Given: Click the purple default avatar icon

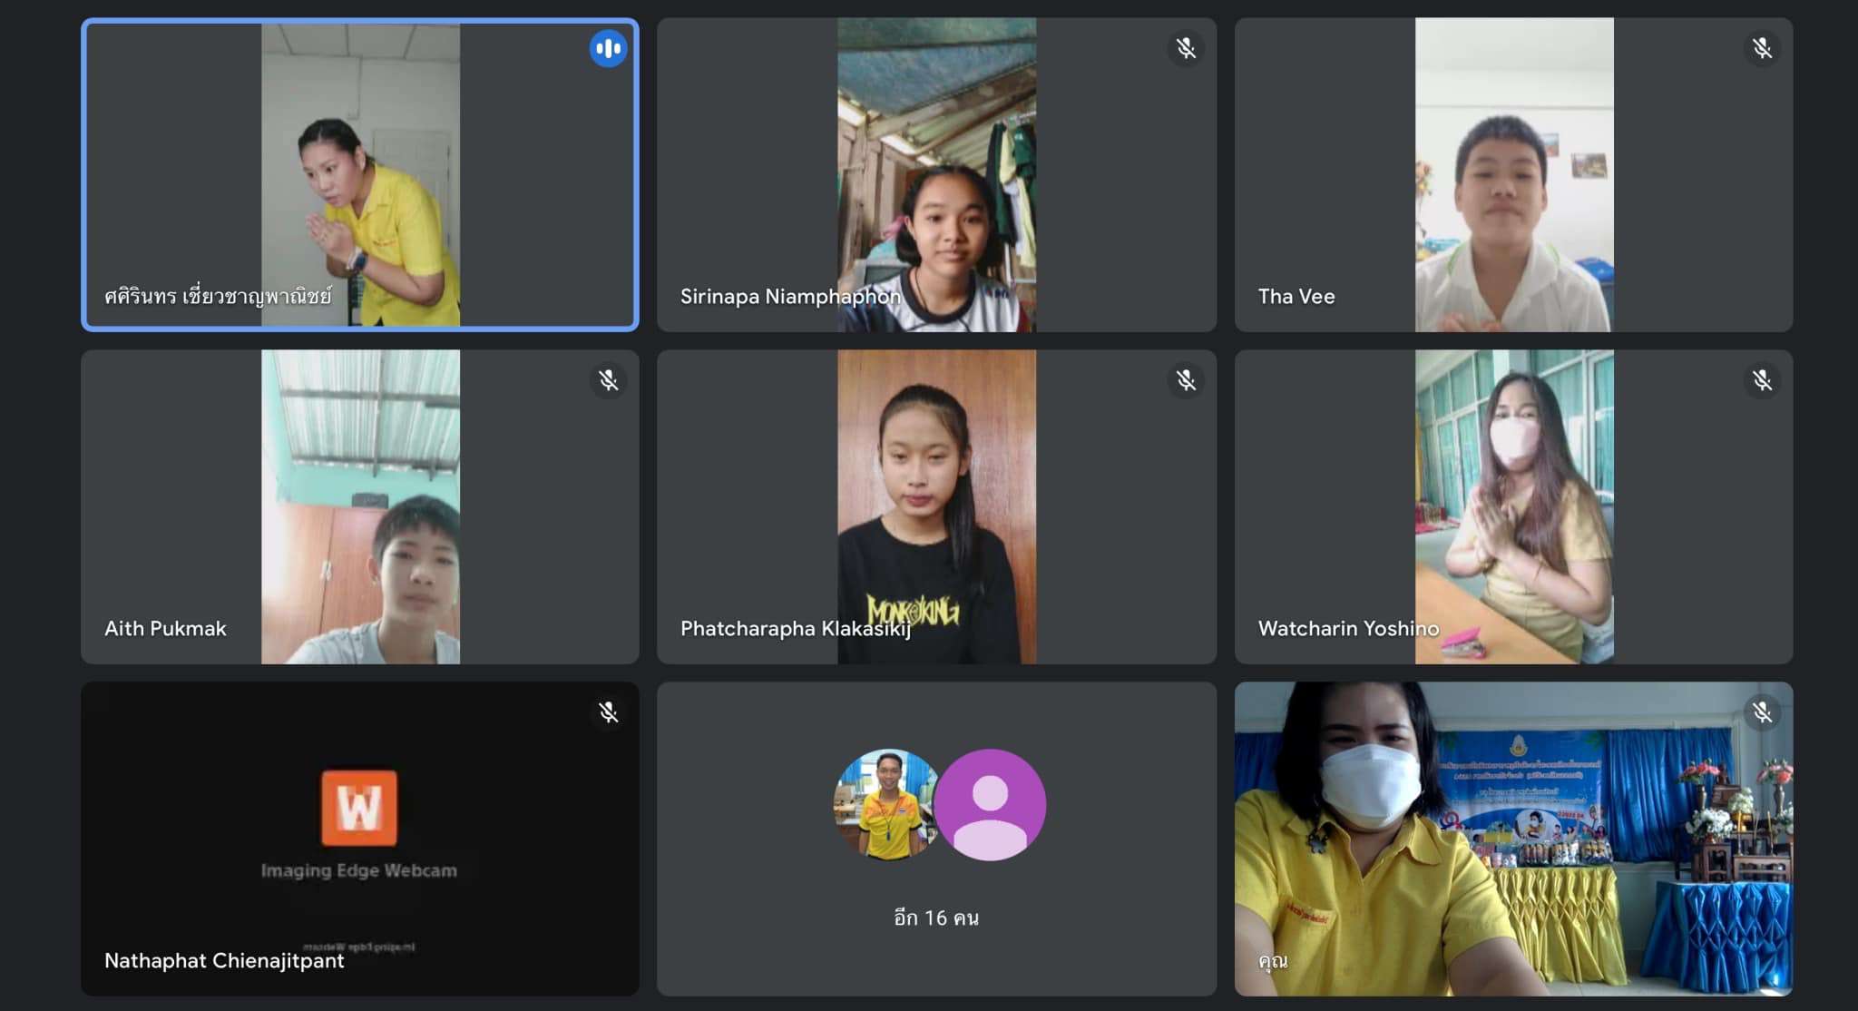Looking at the screenshot, I should [x=990, y=804].
